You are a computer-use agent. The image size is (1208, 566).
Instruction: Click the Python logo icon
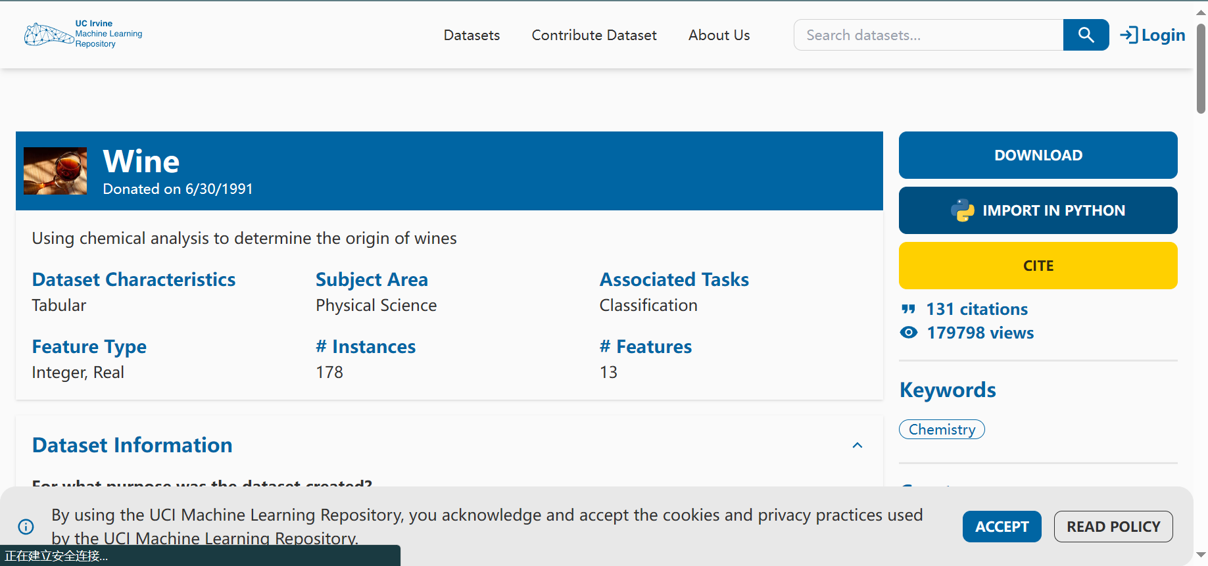pyautogui.click(x=963, y=210)
